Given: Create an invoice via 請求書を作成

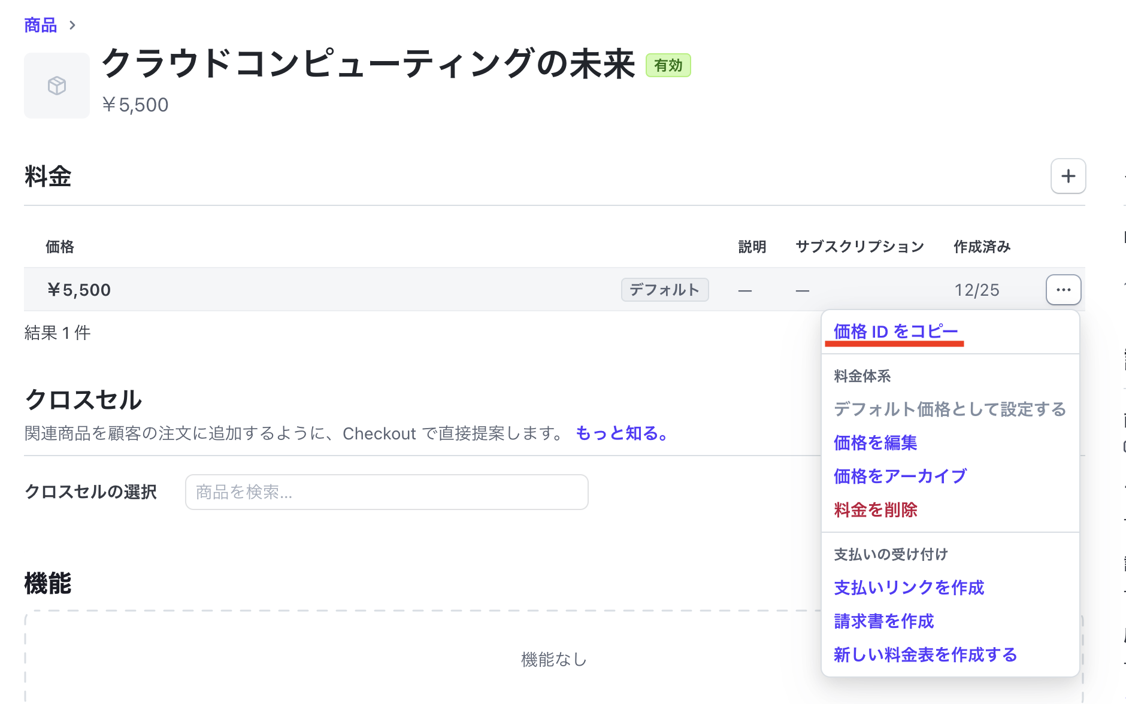Looking at the screenshot, I should pyautogui.click(x=883, y=621).
